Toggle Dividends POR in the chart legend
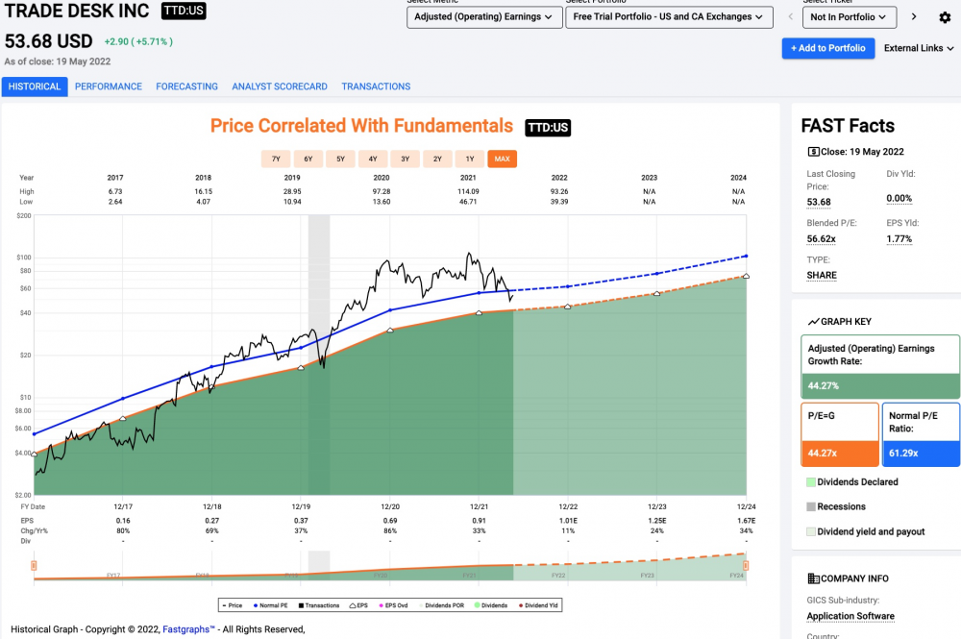 click(441, 605)
